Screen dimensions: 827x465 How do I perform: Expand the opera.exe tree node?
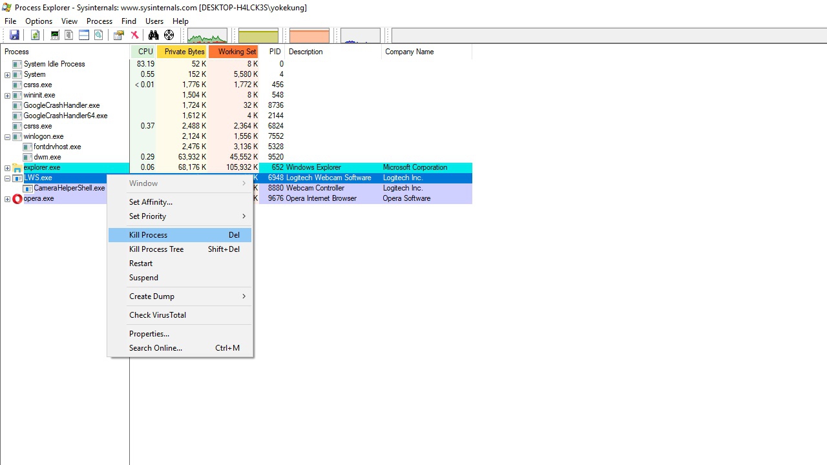click(x=7, y=199)
